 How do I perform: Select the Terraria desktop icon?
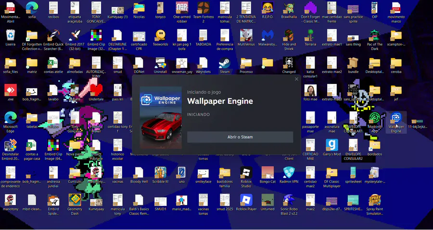point(310,38)
